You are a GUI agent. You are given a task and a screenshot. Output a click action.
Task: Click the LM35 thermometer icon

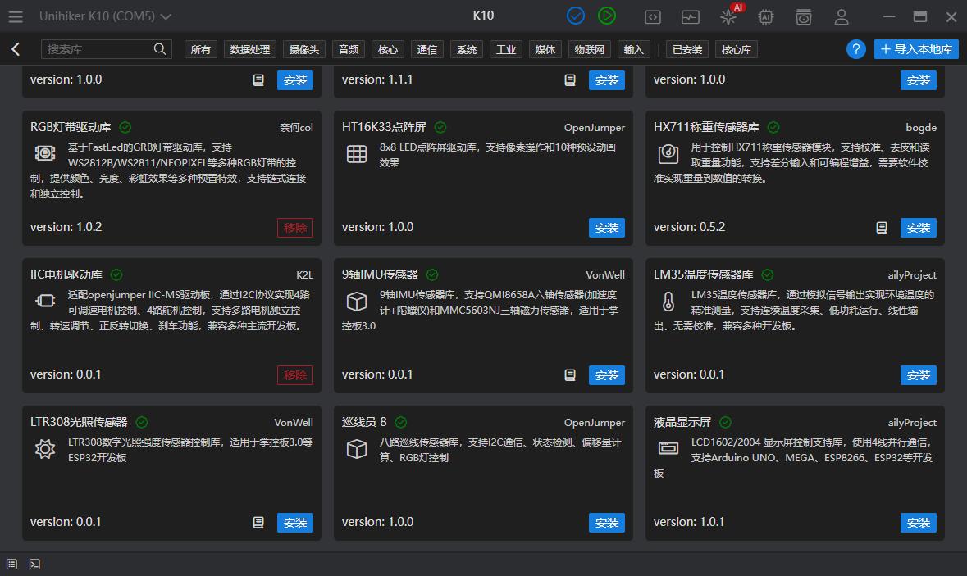coord(668,302)
